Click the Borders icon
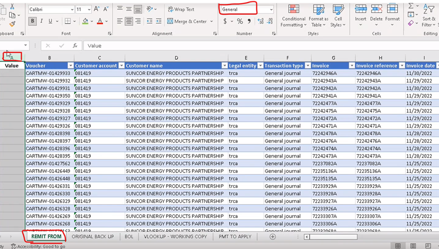The width and height of the screenshot is (439, 249). tap(68, 21)
